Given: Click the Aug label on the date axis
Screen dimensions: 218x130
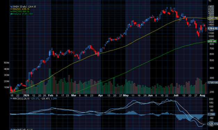Looking at the screenshot, I should (202, 95).
